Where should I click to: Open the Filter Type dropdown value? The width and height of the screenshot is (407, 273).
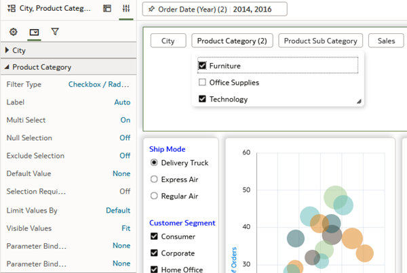99,85
